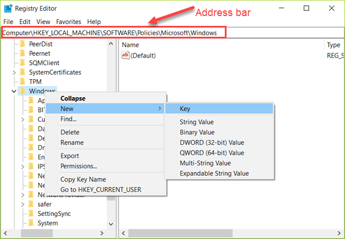Click the Type column header
The height and width of the screenshot is (239, 345).
pyautogui.click(x=335, y=45)
